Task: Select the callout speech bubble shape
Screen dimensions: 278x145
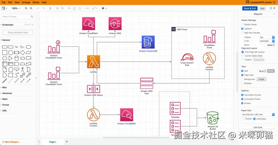Action: [16, 70]
